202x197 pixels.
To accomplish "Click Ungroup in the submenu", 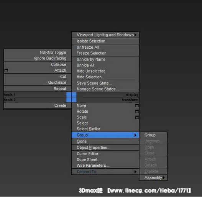I will 153,141.
